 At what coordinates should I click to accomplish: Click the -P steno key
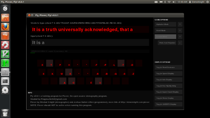coord(103,63)
